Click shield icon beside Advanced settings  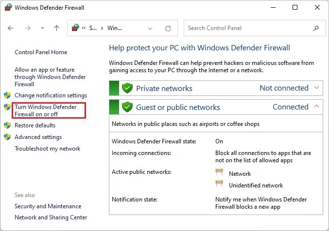(x=7, y=137)
